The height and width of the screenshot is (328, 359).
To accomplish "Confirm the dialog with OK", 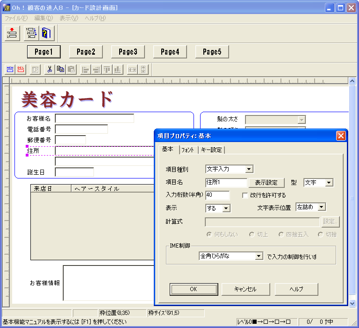I will 194,289.
